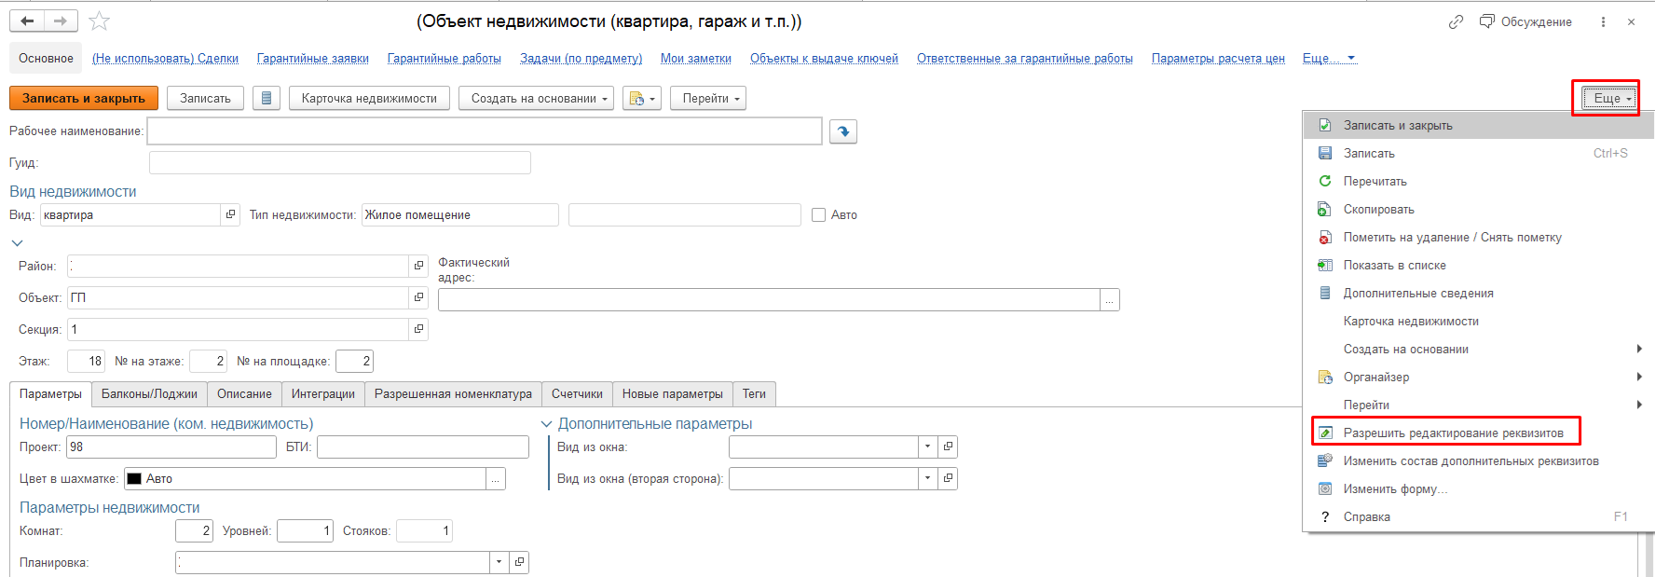Collapse Дополнительные параметры group

click(546, 423)
